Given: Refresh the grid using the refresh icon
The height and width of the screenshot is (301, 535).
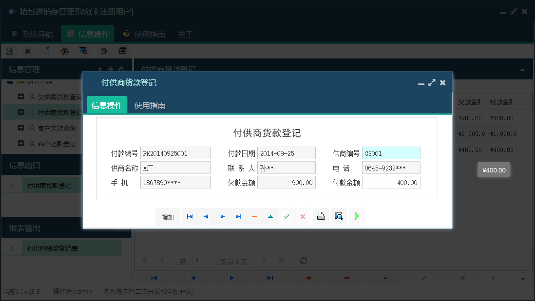Looking at the screenshot, I should pyautogui.click(x=303, y=261).
